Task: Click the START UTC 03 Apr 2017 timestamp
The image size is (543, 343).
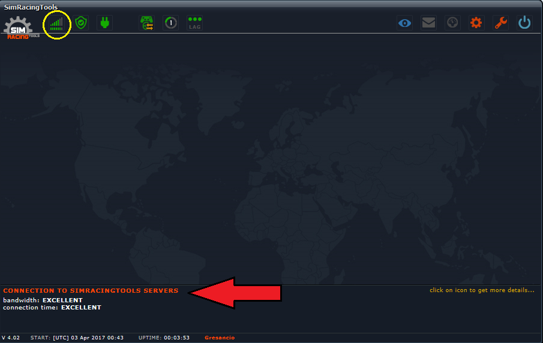Action: (77, 338)
